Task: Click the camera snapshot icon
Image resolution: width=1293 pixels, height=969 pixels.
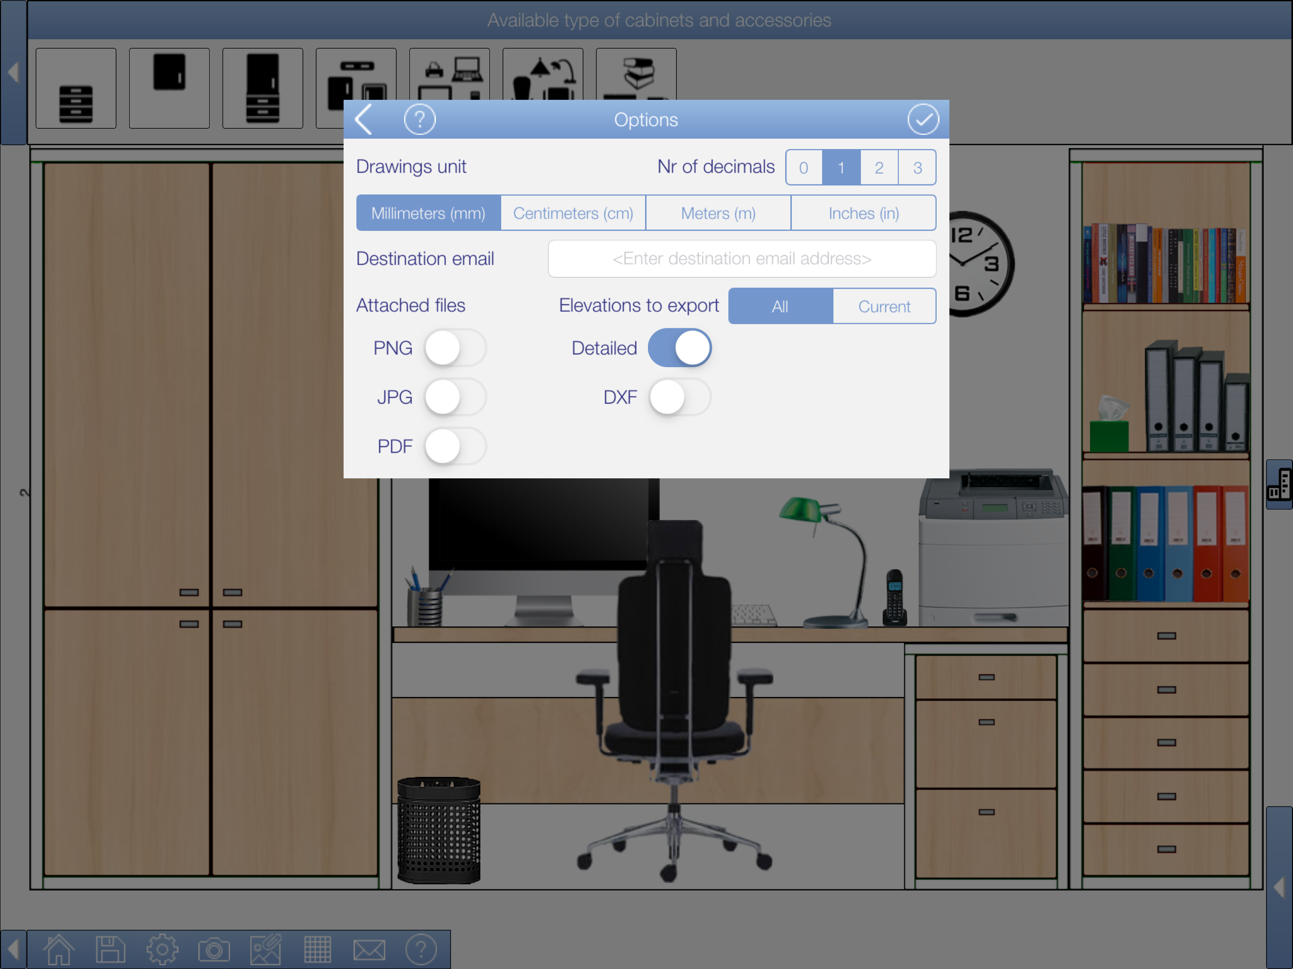Action: [x=214, y=949]
